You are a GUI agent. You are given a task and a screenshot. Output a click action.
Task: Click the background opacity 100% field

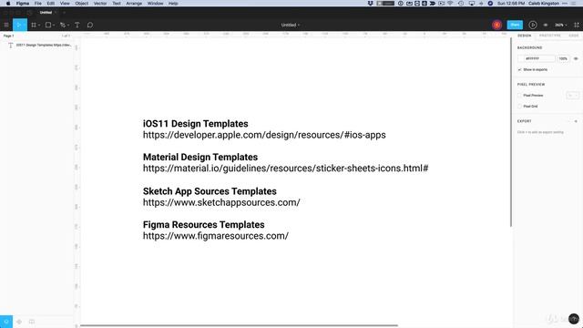[563, 58]
